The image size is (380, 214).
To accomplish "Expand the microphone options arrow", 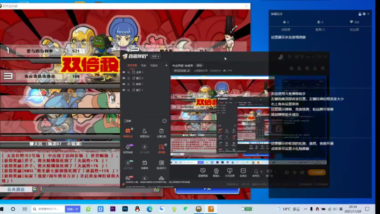I will click(261, 172).
